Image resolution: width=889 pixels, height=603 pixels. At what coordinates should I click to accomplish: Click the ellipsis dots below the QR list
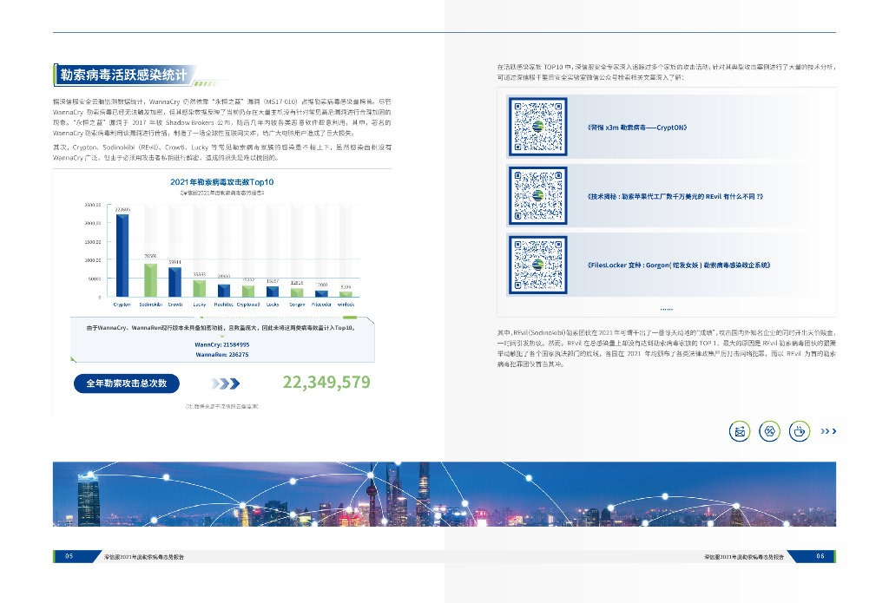point(667,309)
